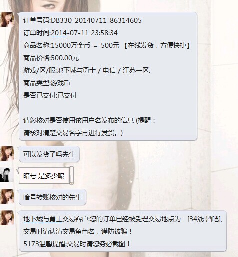Click the 商品价格:500.00元 line
The image size is (238, 257).
pos(51,58)
